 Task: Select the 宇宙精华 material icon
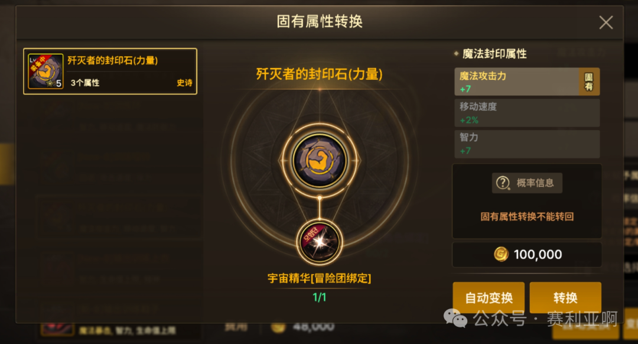click(x=320, y=242)
